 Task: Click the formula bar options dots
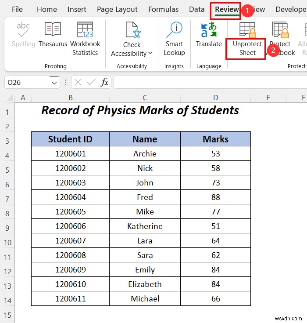[65, 83]
